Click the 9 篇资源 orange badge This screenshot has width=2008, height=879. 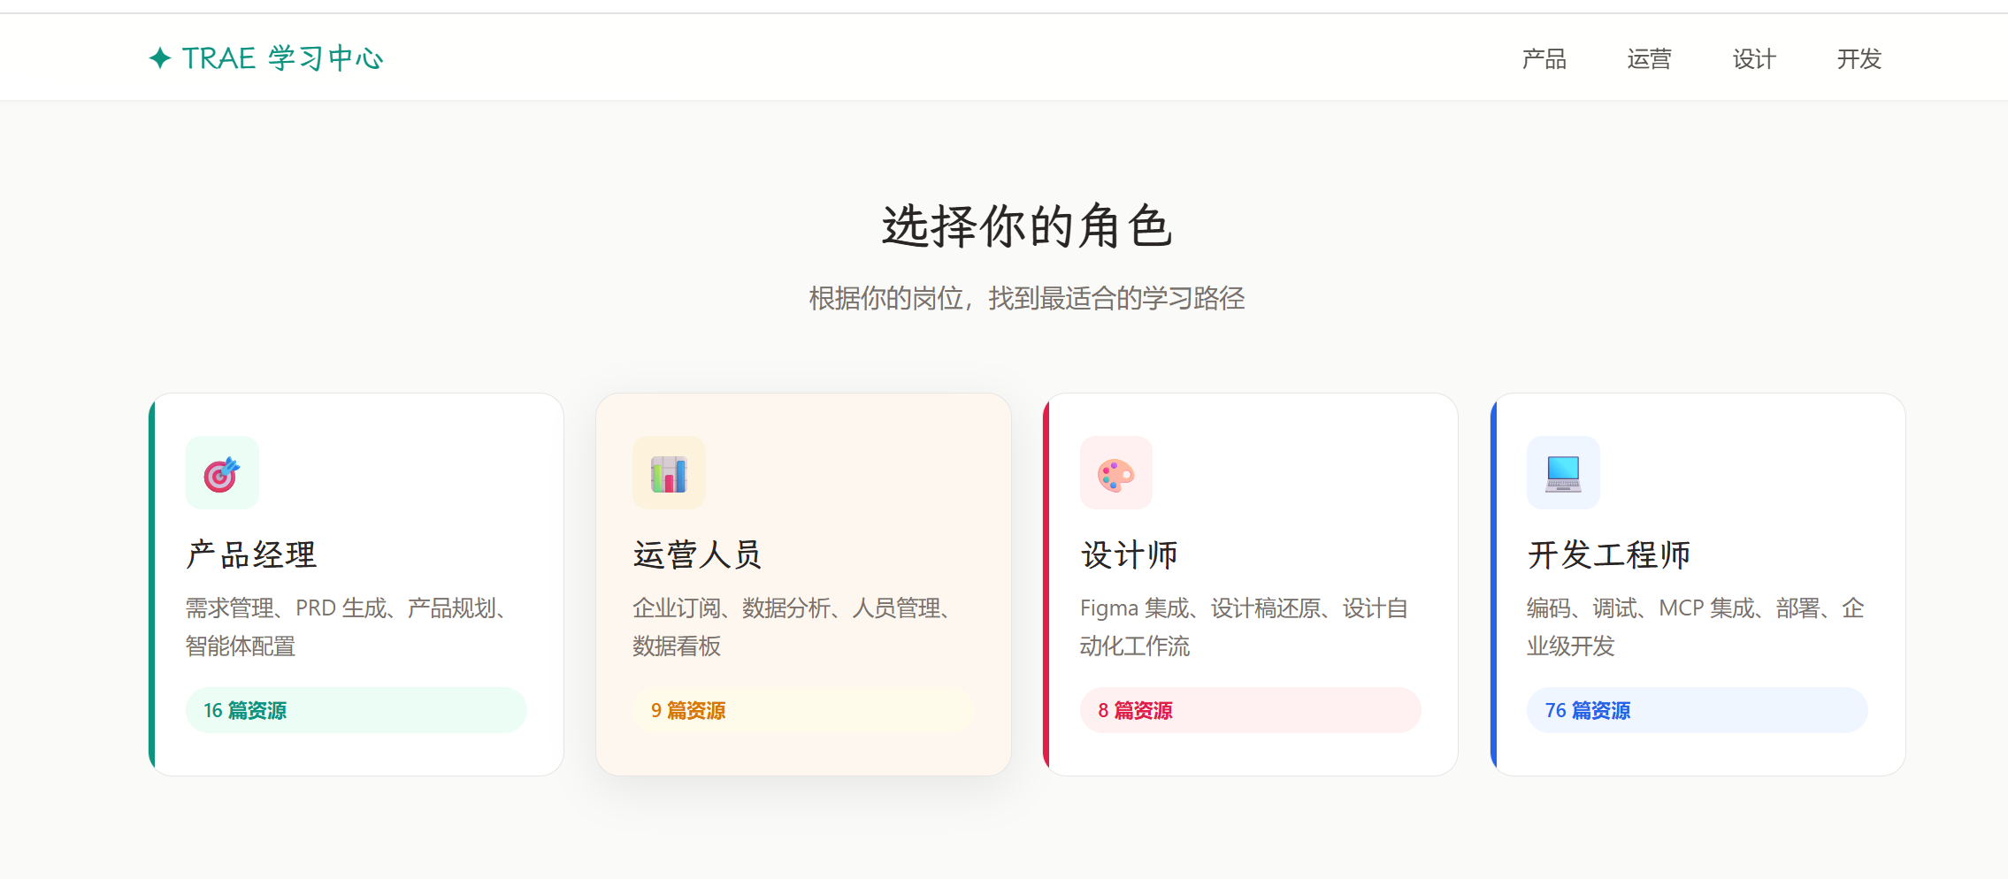point(802,710)
